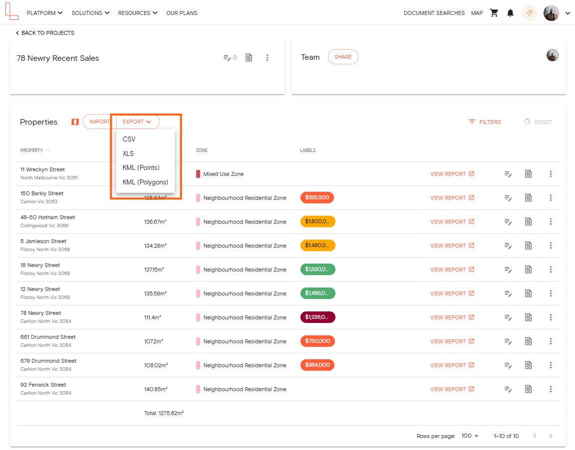
Task: Click the $595,500 label on 150 Barkly Street
Action: pos(317,197)
